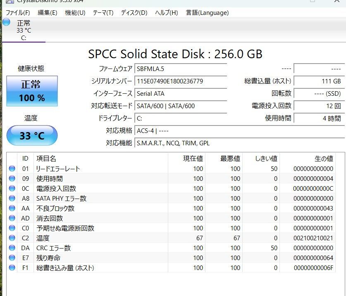Click the rotation rate value ---- (SSD)

coord(319,93)
